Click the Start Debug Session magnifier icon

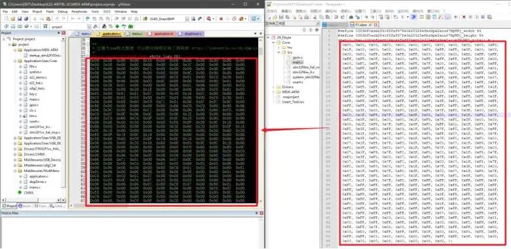tap(208, 19)
